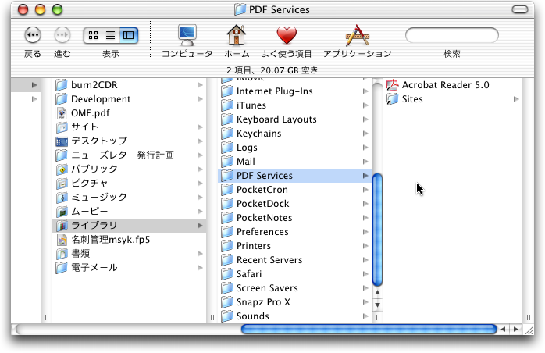Switch to list view mode

click(x=111, y=35)
